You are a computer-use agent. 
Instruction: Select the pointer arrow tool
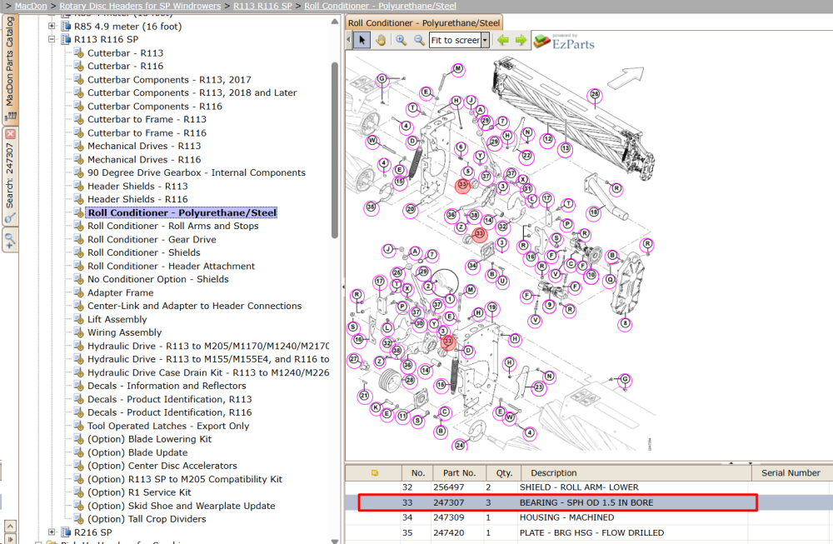coord(362,40)
